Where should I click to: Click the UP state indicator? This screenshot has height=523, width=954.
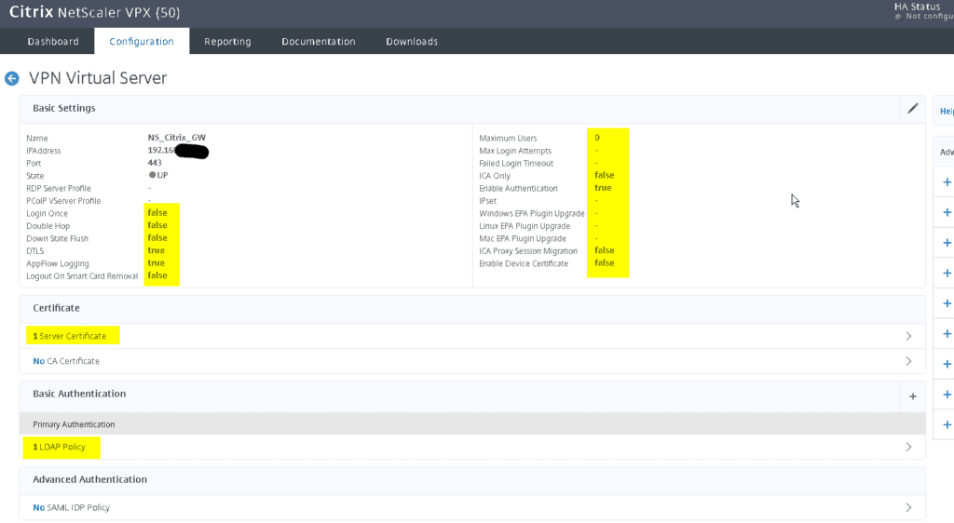pos(158,175)
